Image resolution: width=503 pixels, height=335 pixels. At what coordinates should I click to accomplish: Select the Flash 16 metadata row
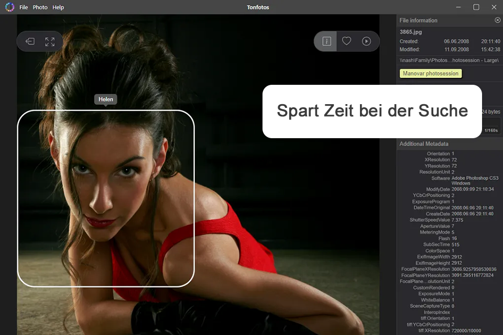pos(447,239)
